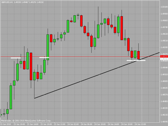Click the 1.49510 price axis label
168x126 pixels.
click(x=164, y=41)
